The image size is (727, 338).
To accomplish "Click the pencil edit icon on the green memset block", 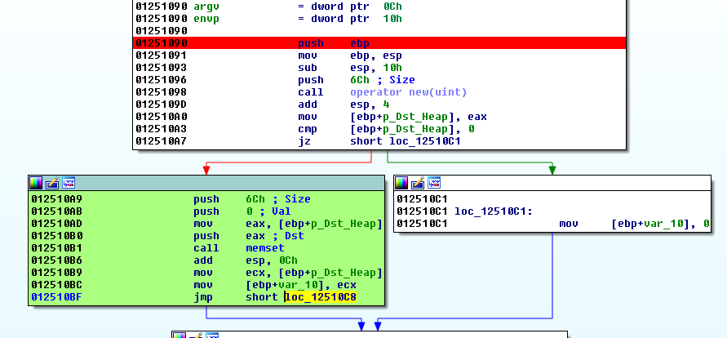I will coord(52,183).
